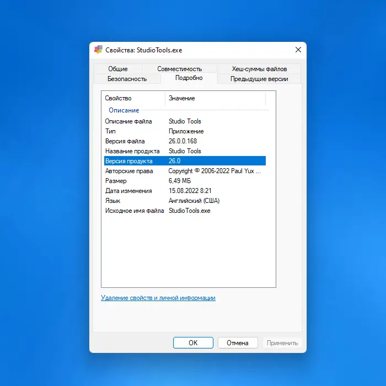The width and height of the screenshot is (386, 386).
Task: Select the Тип property row
Action: coord(185,131)
